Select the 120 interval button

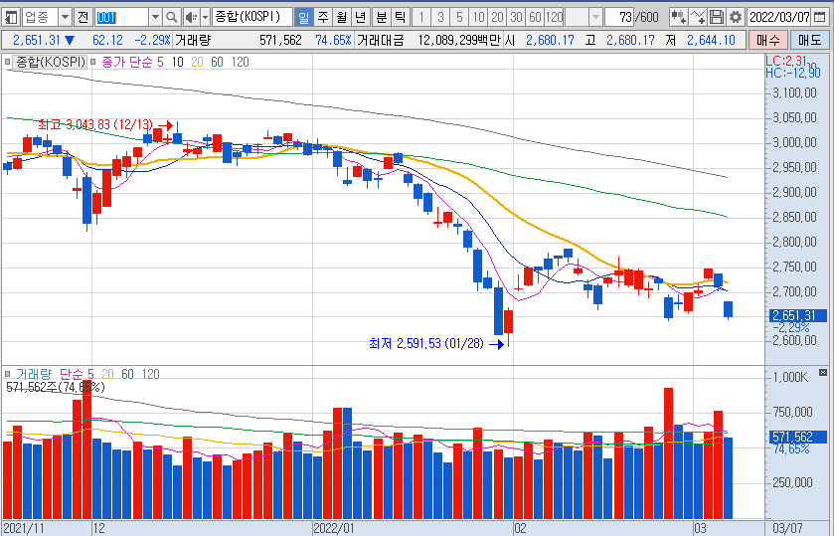pyautogui.click(x=555, y=17)
